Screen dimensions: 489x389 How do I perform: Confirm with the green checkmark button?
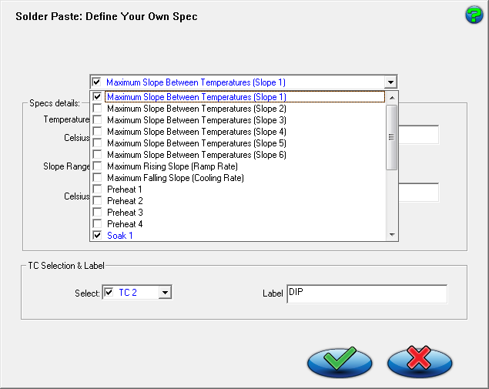(339, 360)
